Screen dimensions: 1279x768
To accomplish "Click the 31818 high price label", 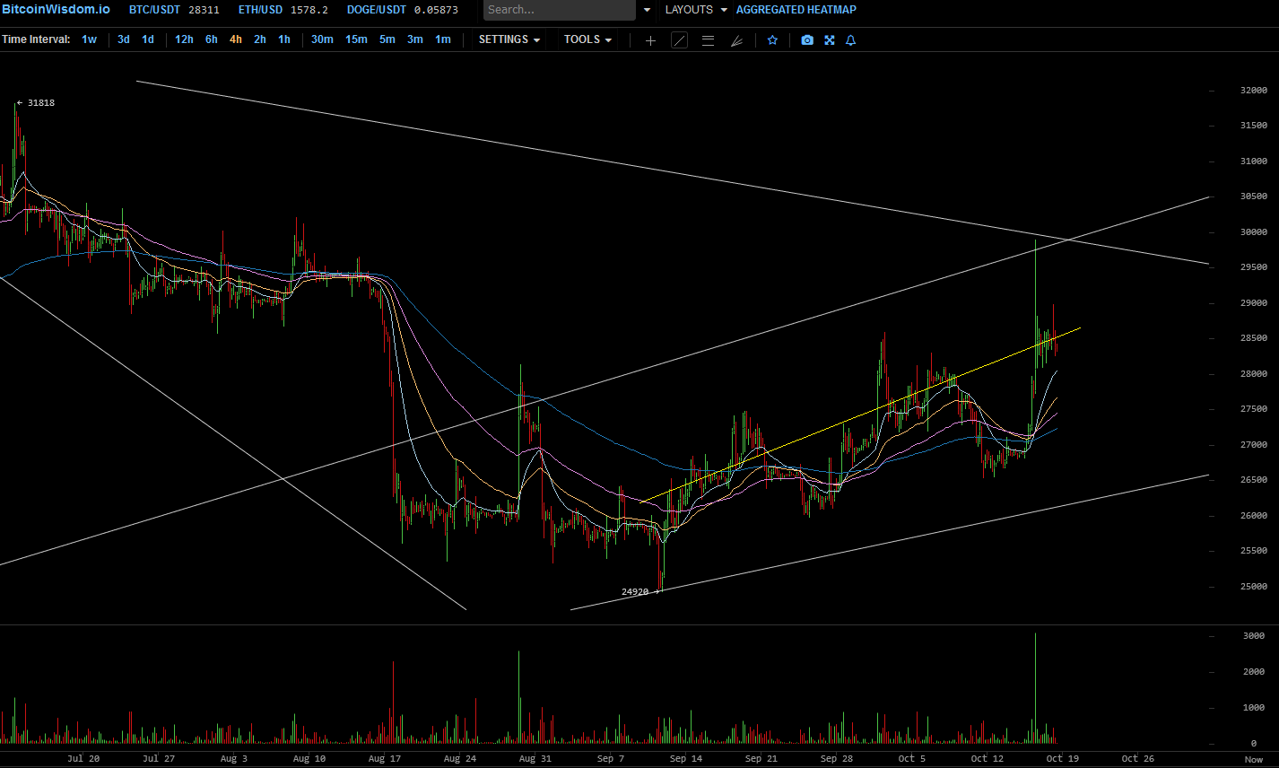I will click(40, 103).
